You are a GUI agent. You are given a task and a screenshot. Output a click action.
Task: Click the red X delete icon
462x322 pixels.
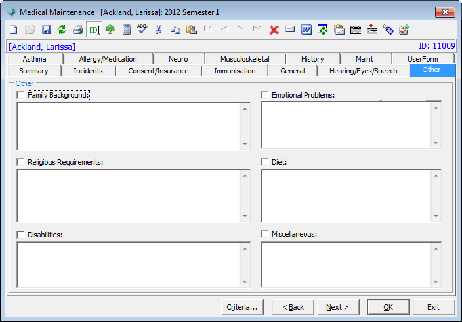[x=274, y=30]
